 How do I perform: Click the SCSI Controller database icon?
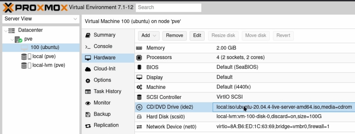[x=139, y=97]
